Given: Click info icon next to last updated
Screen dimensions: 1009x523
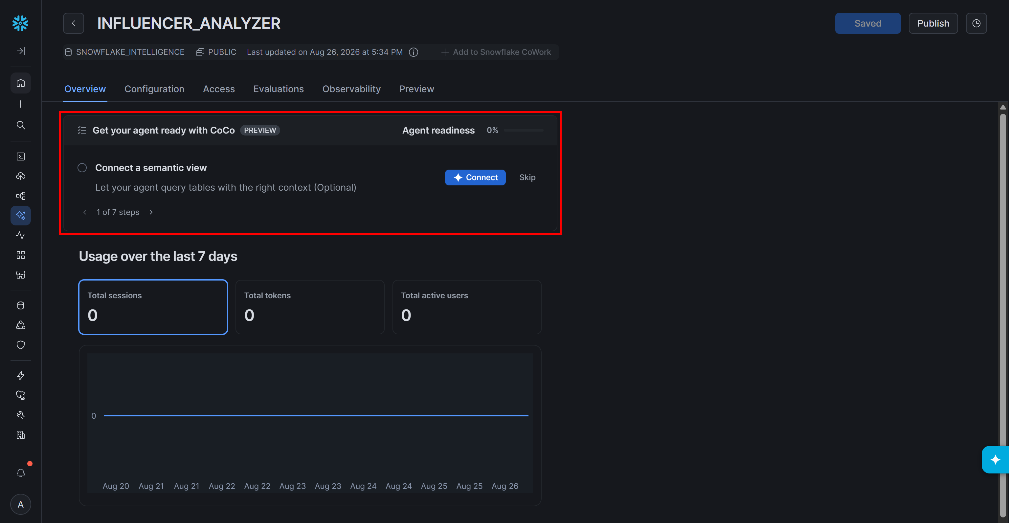Looking at the screenshot, I should tap(414, 52).
